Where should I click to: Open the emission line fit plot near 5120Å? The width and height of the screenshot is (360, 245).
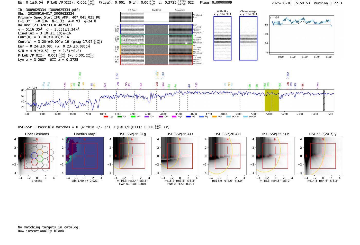coord(302,35)
